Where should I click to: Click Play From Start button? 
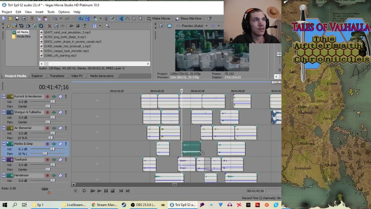pyautogui.click(x=92, y=191)
